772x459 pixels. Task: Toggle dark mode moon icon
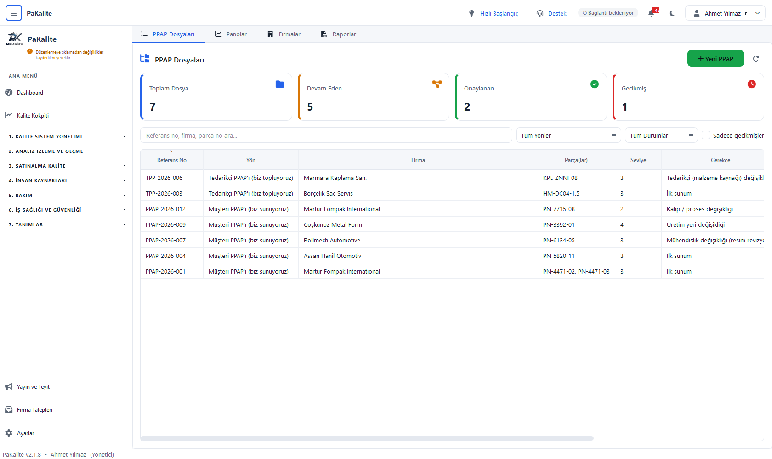pyautogui.click(x=672, y=13)
